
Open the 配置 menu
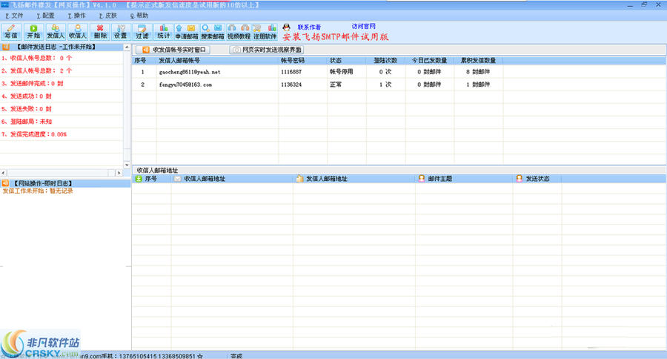[45, 16]
